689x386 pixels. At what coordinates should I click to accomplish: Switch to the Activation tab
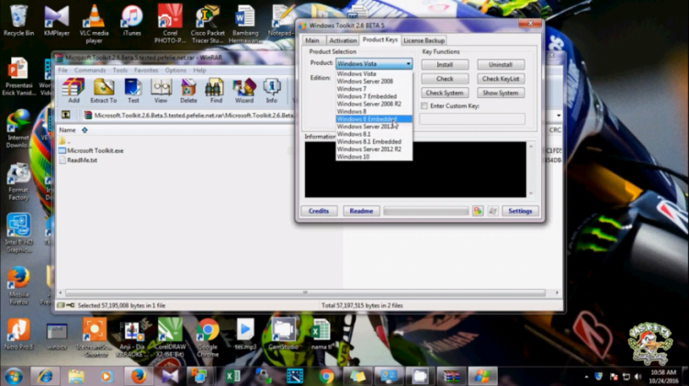coord(343,40)
